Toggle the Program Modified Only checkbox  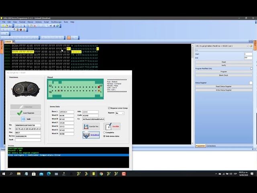coord(251,68)
